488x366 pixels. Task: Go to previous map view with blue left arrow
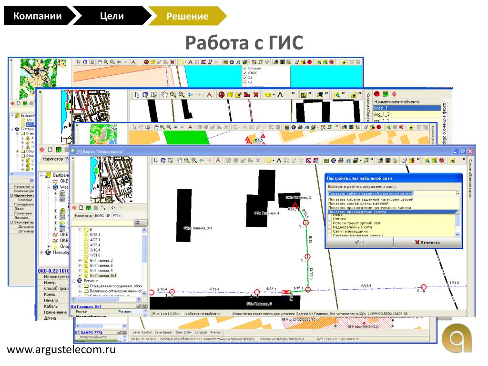202,161
